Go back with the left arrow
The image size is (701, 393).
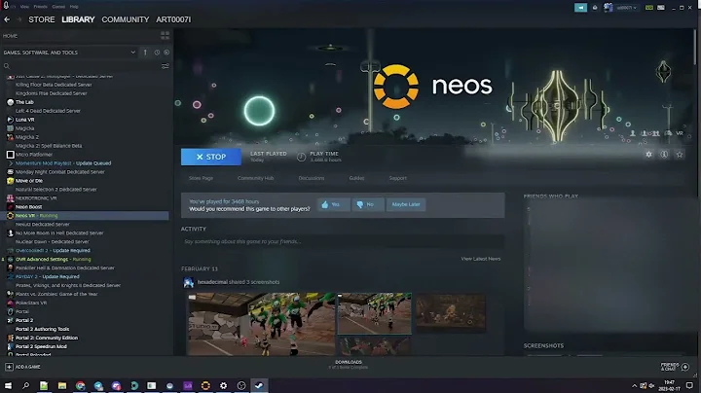(7, 19)
